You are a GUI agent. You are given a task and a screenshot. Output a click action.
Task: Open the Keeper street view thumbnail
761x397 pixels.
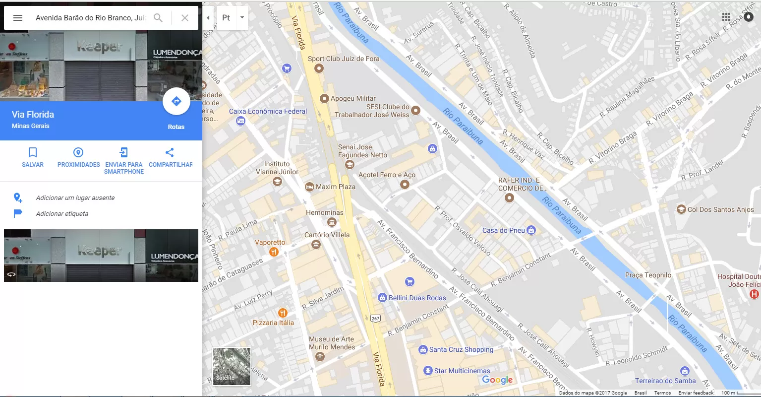101,256
